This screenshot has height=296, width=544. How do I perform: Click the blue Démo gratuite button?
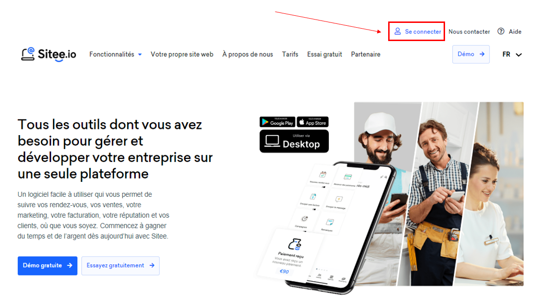tap(47, 266)
